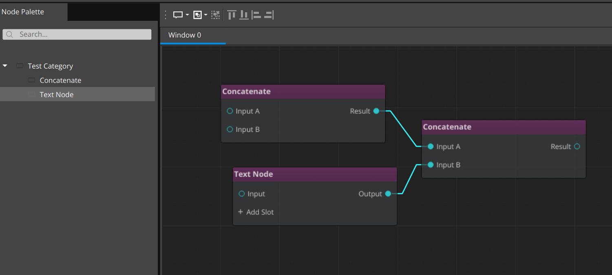
Task: Click the group nodes toolbar icon
Action: coord(197,14)
